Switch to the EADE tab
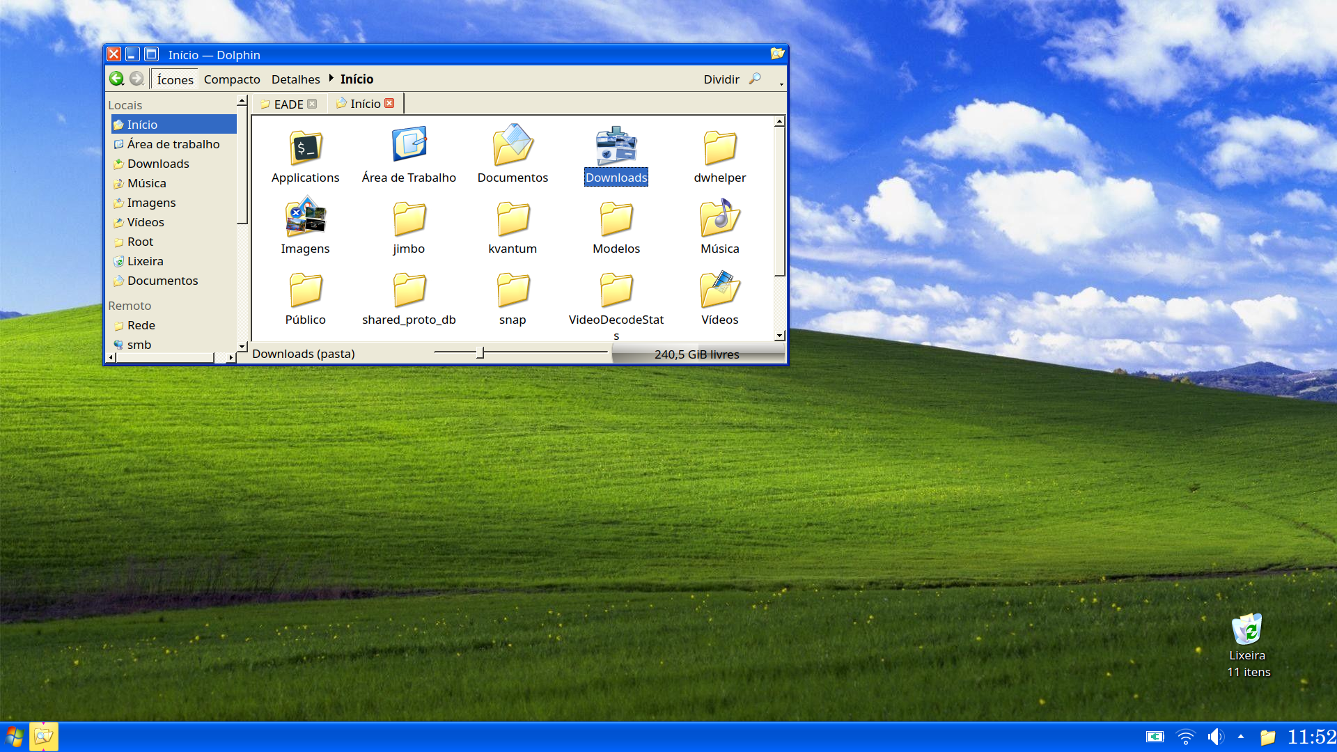Screen dimensions: 1337x752 pos(288,104)
